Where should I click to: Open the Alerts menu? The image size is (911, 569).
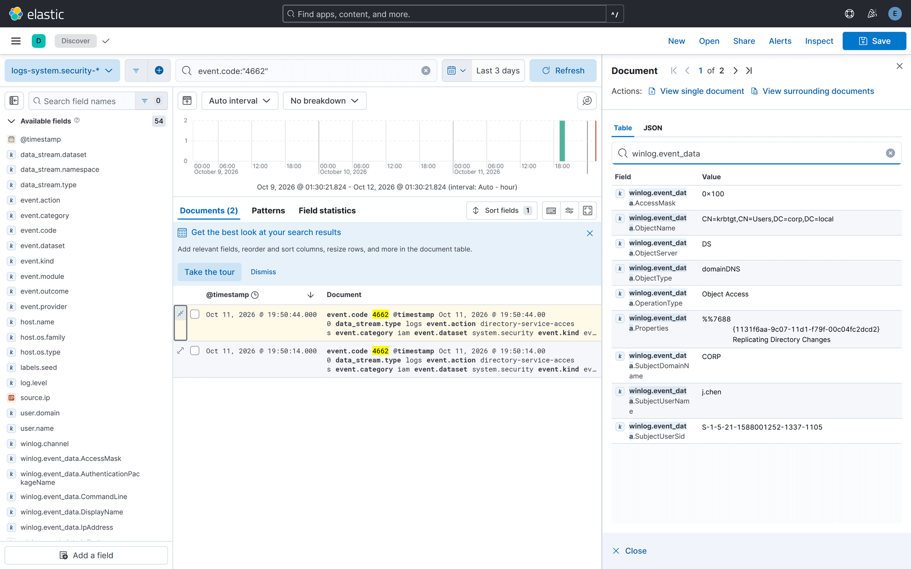tap(780, 41)
